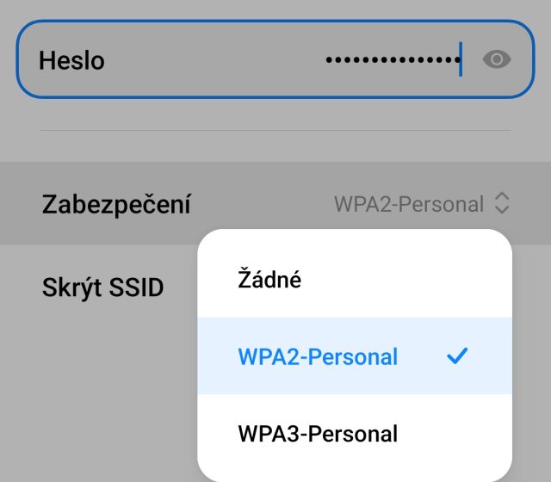Place cursor at end of password
This screenshot has height=482, width=551.
pos(461,60)
